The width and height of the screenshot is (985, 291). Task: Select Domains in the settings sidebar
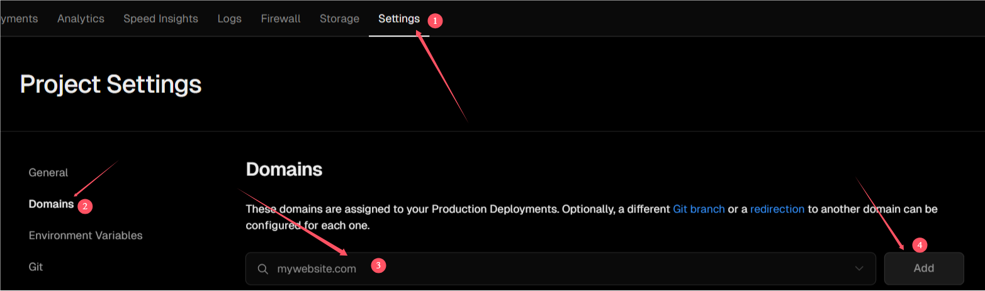coord(51,204)
